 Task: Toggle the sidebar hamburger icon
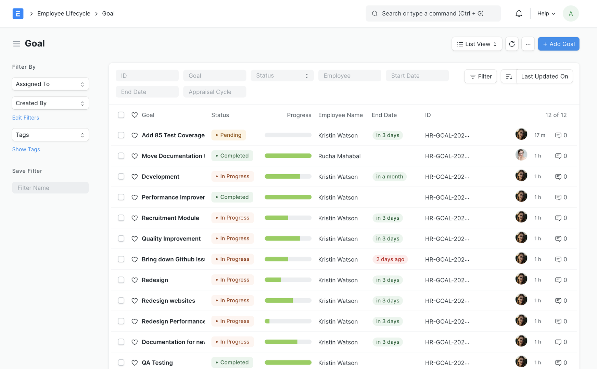[x=16, y=44]
